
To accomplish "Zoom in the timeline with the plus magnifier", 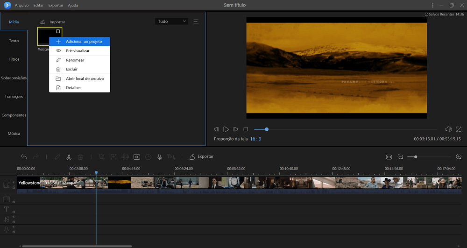I will (x=459, y=156).
